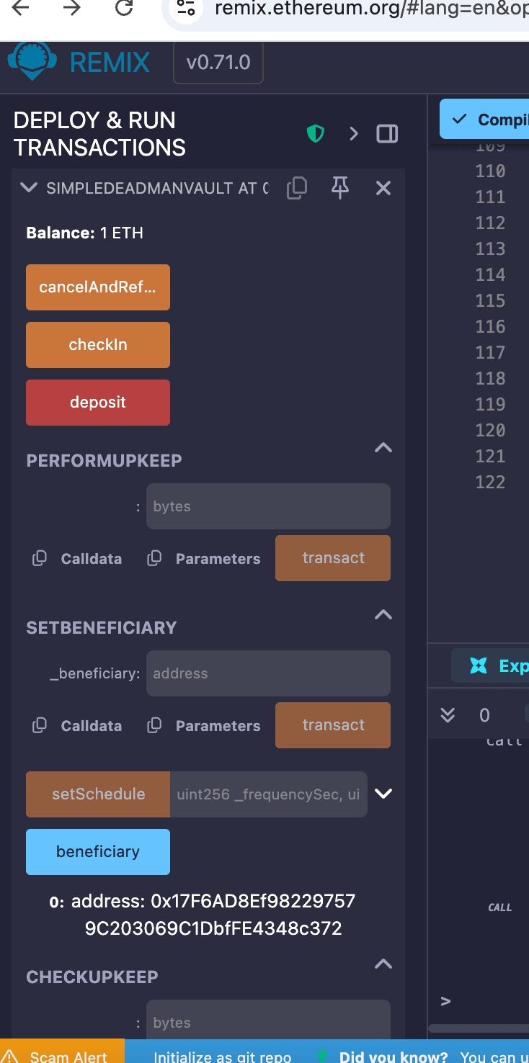Collapse the SETBENEFICIARY function section
Screen dimensions: 529x1063
pos(383,615)
